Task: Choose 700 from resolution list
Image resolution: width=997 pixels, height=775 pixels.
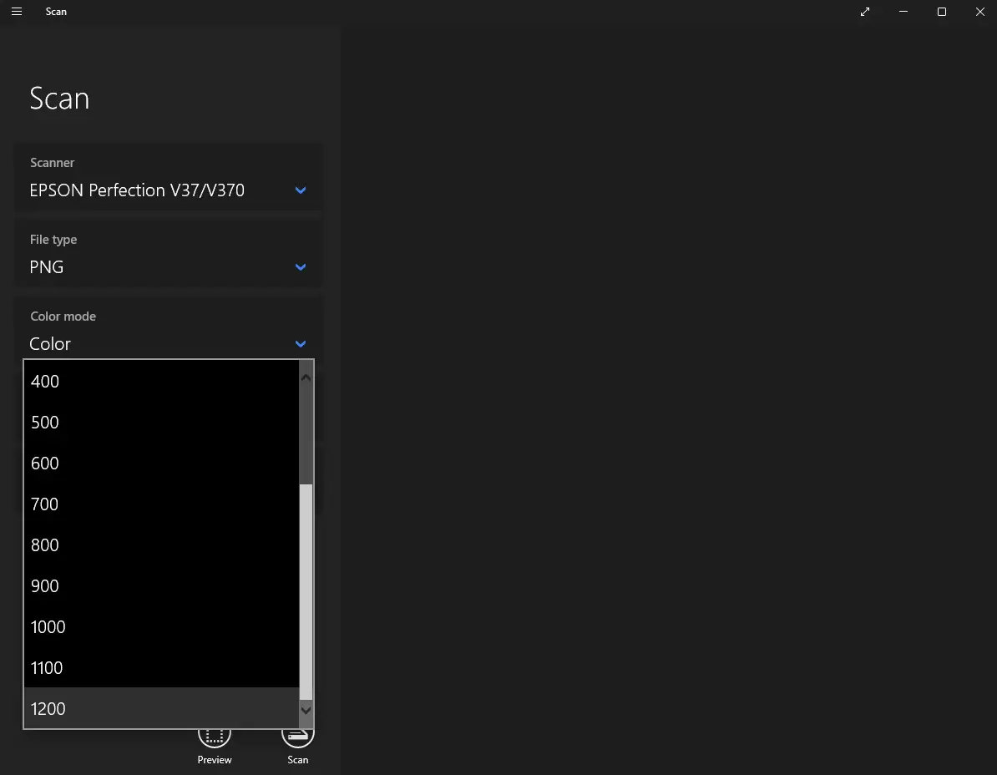Action: point(161,504)
